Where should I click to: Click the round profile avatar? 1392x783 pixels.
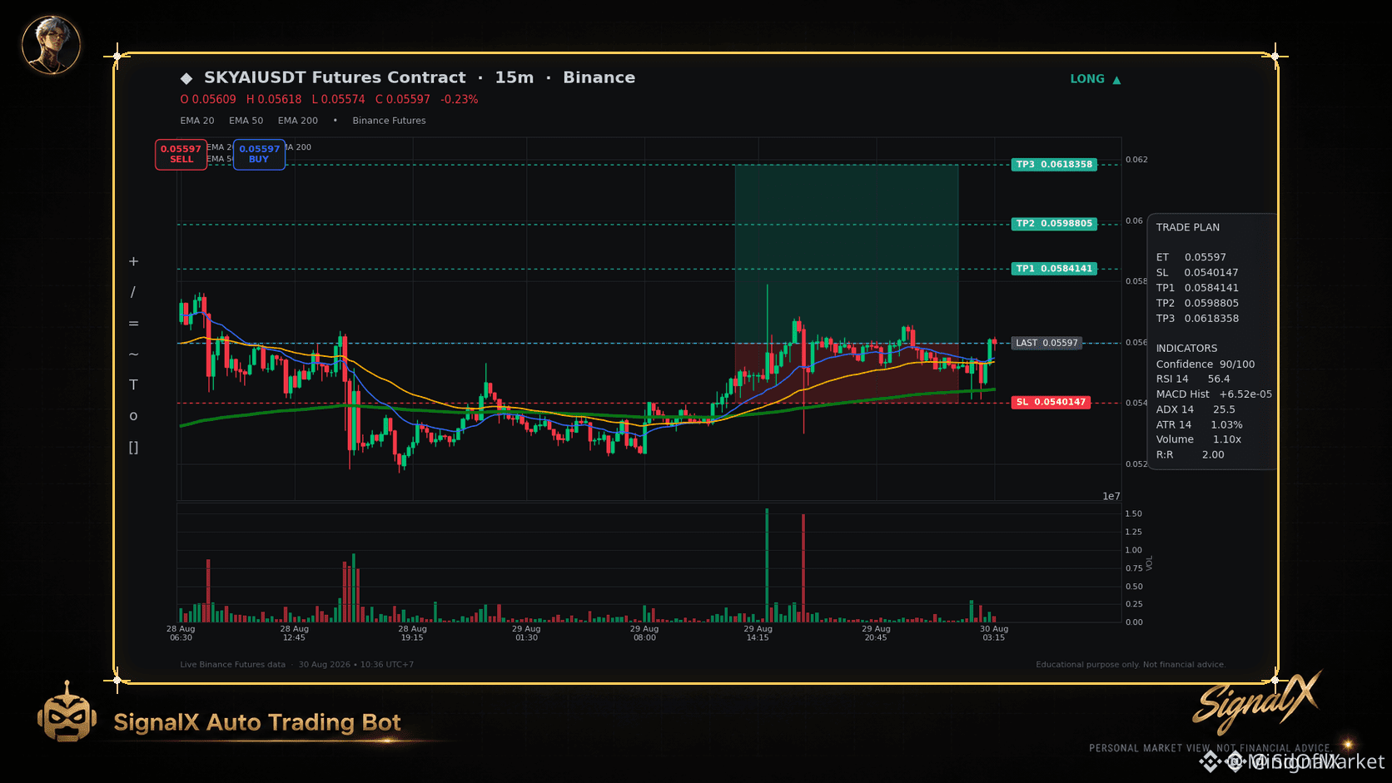(x=51, y=45)
